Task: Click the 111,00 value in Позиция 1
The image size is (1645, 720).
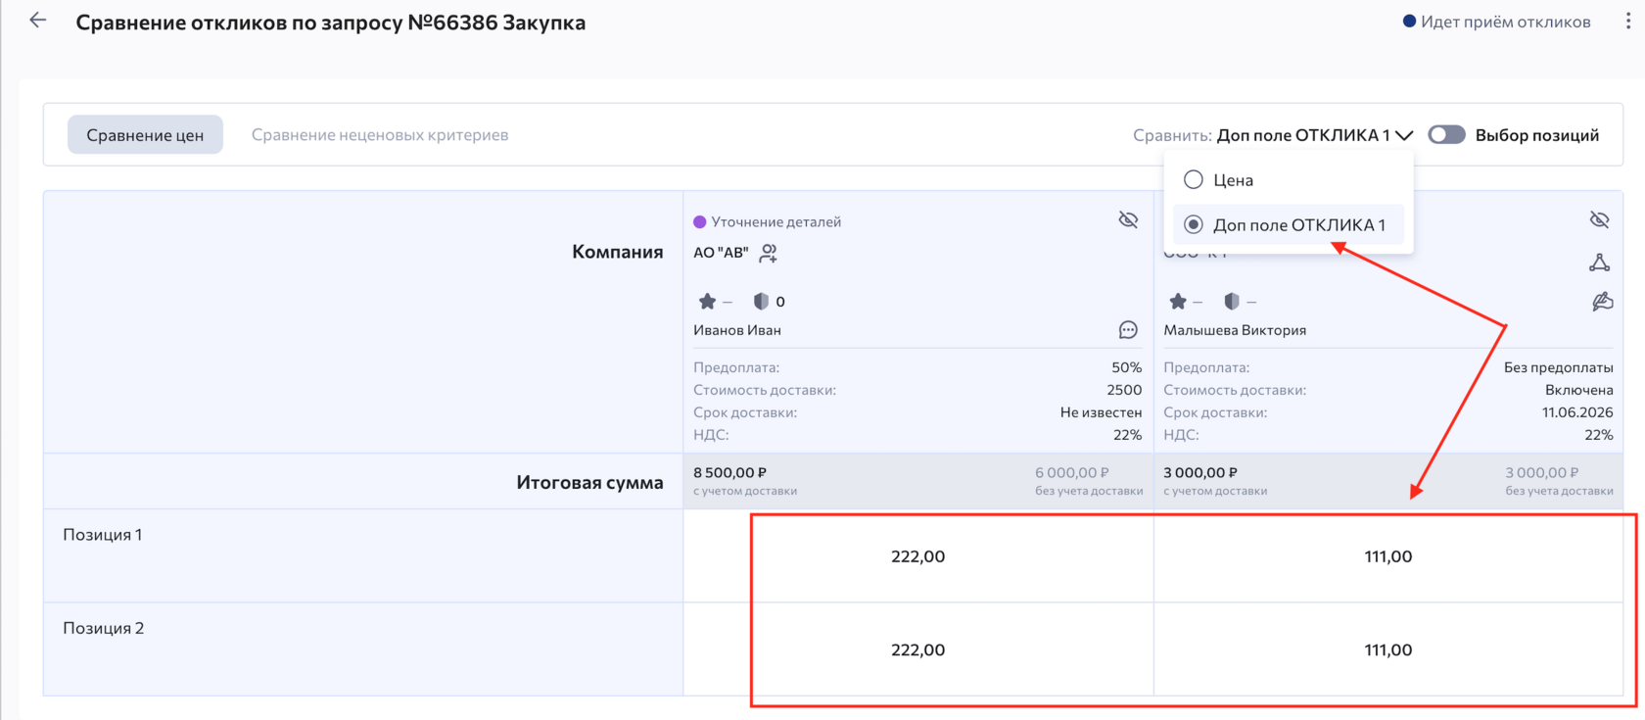Action: [1388, 556]
